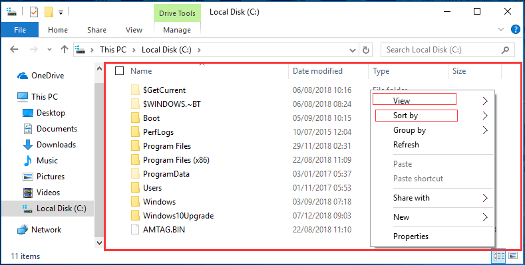Screen dimensions: 525x265
Task: Click the Properties quick access toolbar icon
Action: [34, 13]
